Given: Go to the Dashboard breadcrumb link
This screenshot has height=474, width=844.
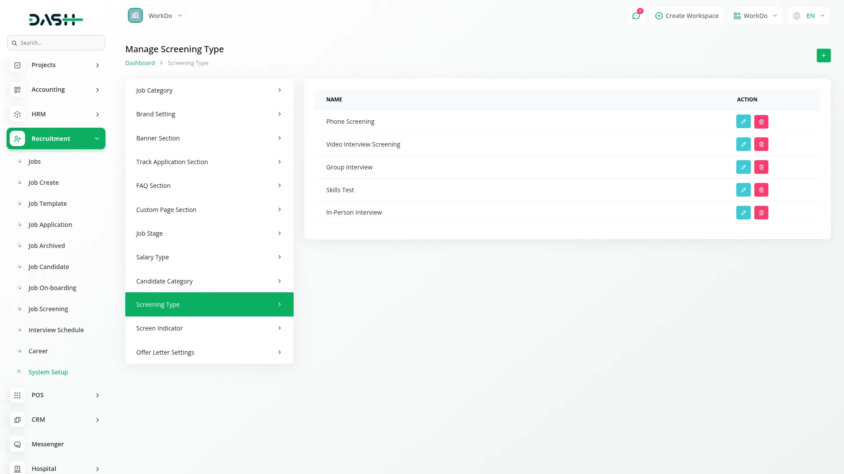Looking at the screenshot, I should [x=140, y=63].
